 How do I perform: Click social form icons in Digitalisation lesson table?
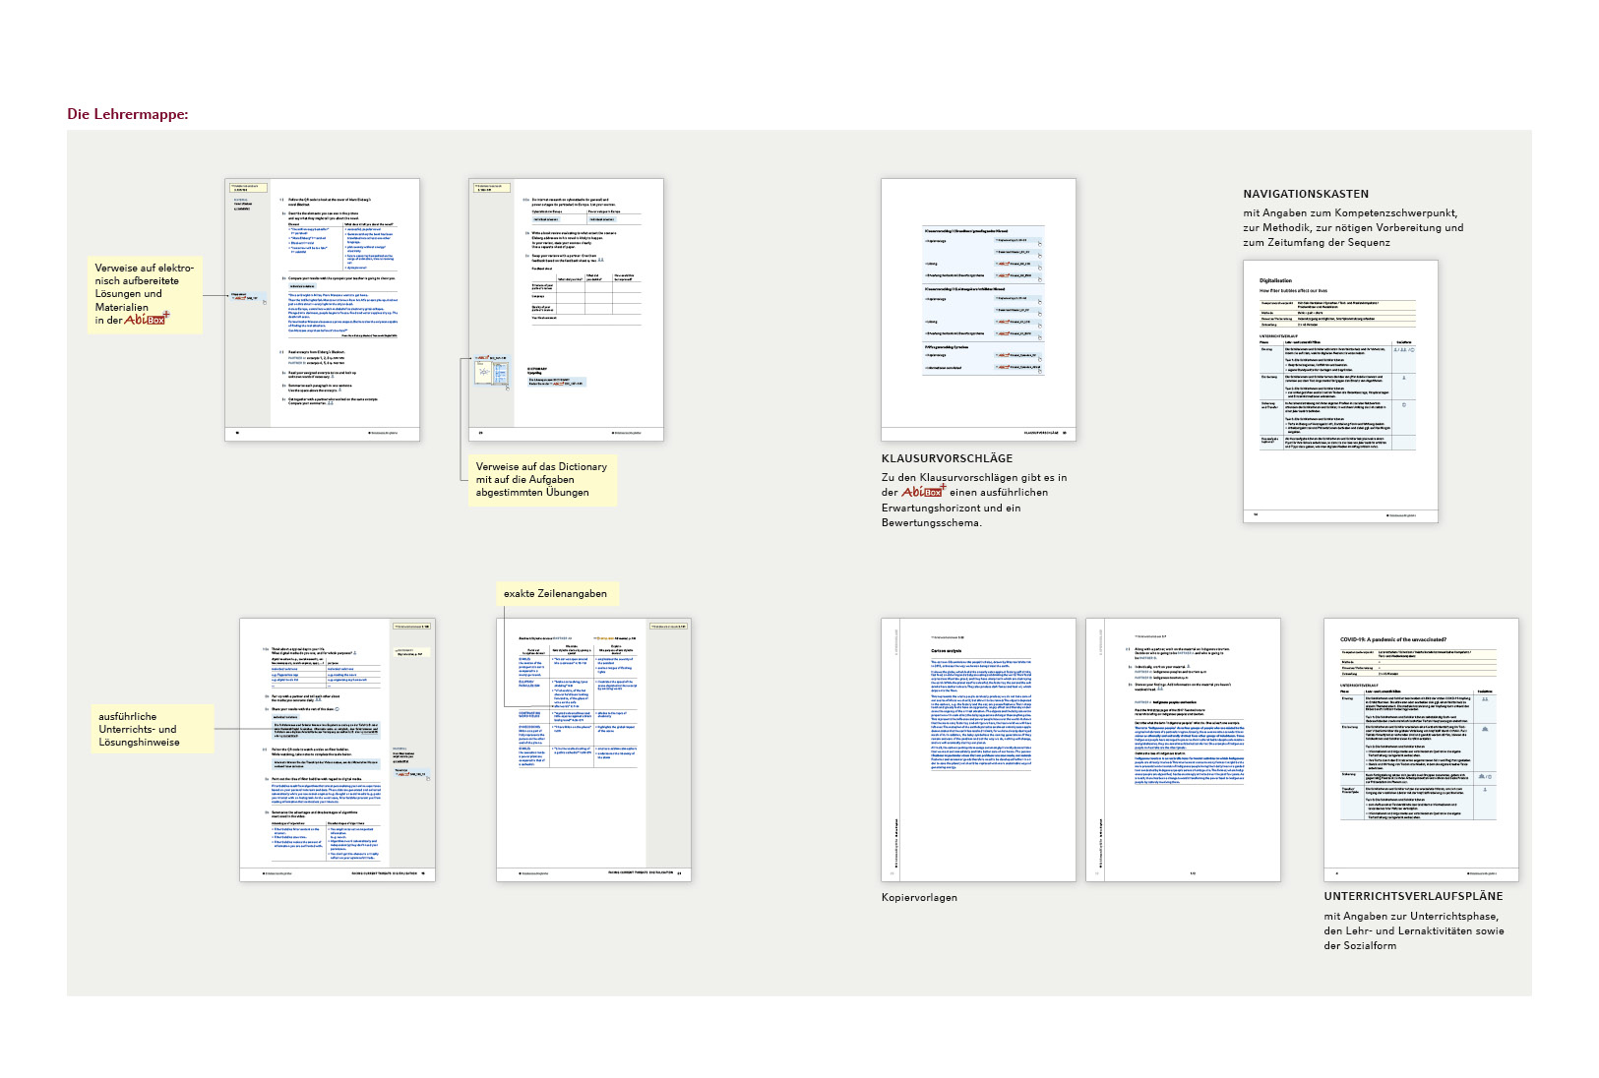click(1402, 349)
